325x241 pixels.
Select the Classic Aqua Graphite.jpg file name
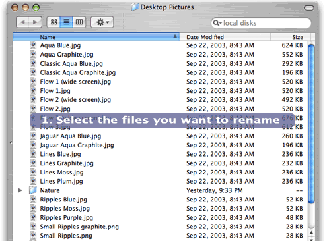tap(78, 72)
